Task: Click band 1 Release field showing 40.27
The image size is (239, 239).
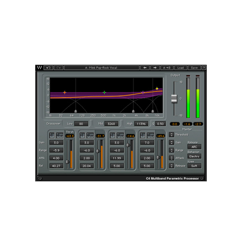Action: pyautogui.click(x=56, y=166)
